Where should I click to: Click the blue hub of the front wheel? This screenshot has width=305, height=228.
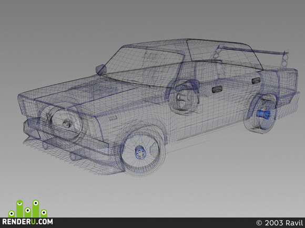140,153
